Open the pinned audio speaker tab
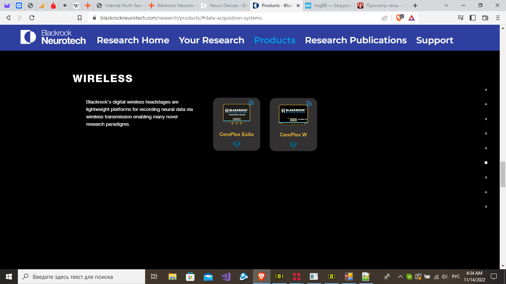The width and height of the screenshot is (506, 284). [x=65, y=6]
